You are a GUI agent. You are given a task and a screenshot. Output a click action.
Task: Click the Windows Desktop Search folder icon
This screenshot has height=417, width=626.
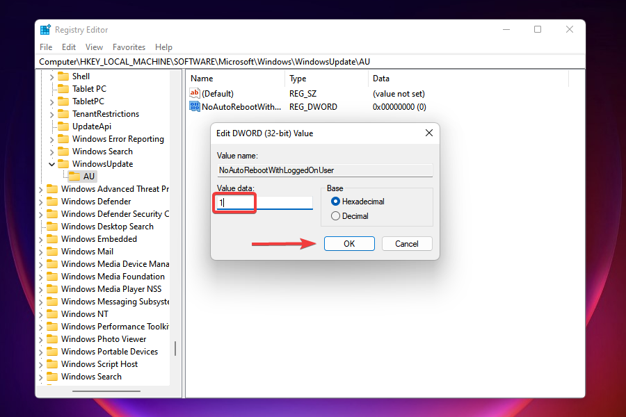tap(52, 227)
